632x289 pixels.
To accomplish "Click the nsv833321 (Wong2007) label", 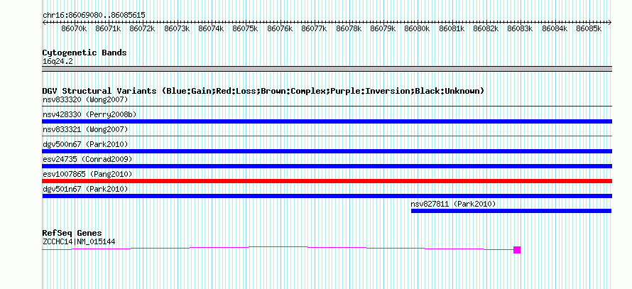I will [x=85, y=129].
